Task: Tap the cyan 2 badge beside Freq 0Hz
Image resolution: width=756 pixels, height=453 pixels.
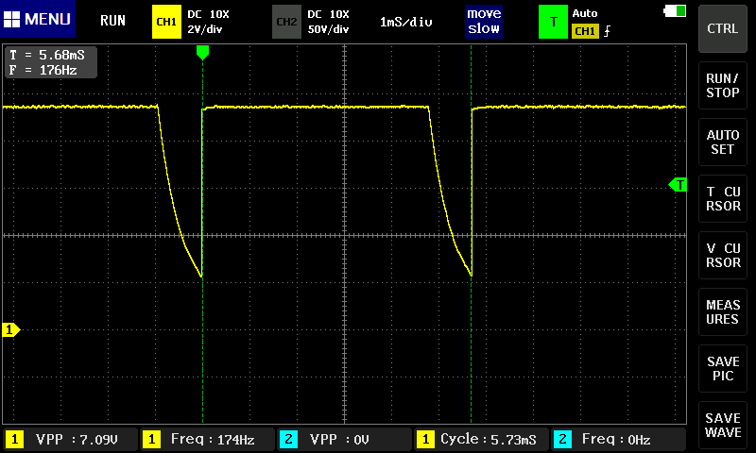Action: click(562, 439)
